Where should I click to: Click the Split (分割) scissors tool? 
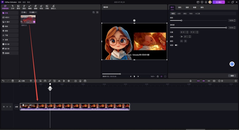point(22,81)
